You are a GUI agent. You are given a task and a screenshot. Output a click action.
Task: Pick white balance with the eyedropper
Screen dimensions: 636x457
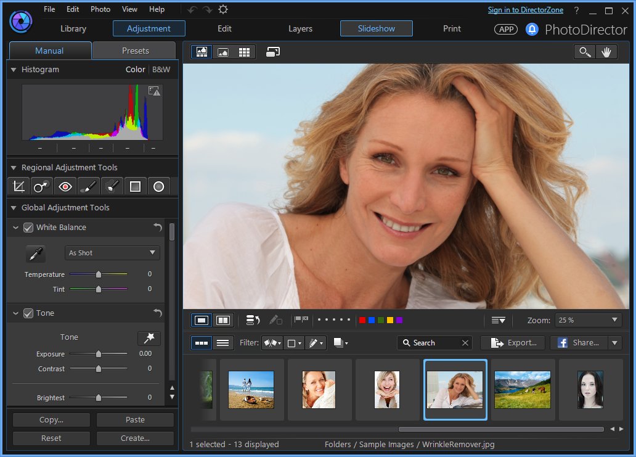pos(35,254)
